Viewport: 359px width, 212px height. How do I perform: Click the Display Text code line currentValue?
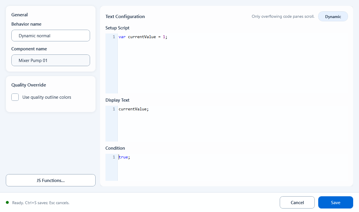(x=133, y=109)
